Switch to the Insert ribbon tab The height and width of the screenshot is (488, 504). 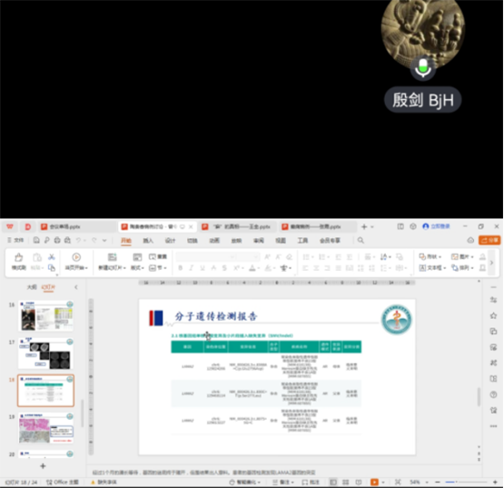148,240
